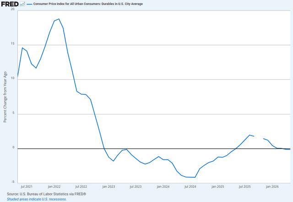Click the 'Jul 2021' x-axis label
The image size is (293, 202).
[x=27, y=186]
